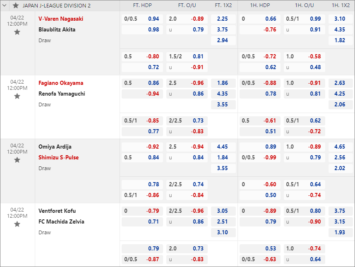
Task: Click the FT. HDP column header
Action: tap(142, 5)
